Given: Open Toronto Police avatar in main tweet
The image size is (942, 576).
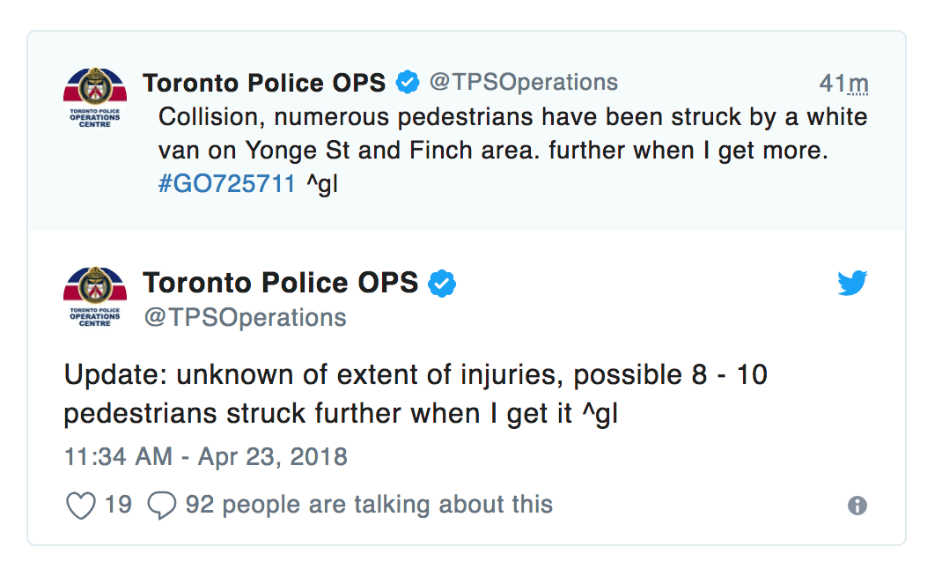Looking at the screenshot, I should 95,297.
